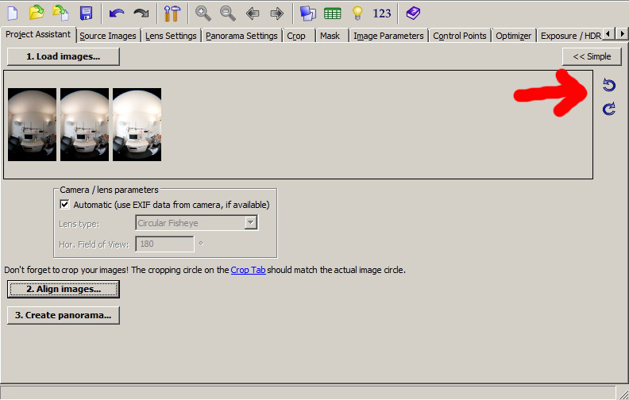629x400 pixels.
Task: Rotate images counterclockwise with the arrow icon
Action: 609,85
